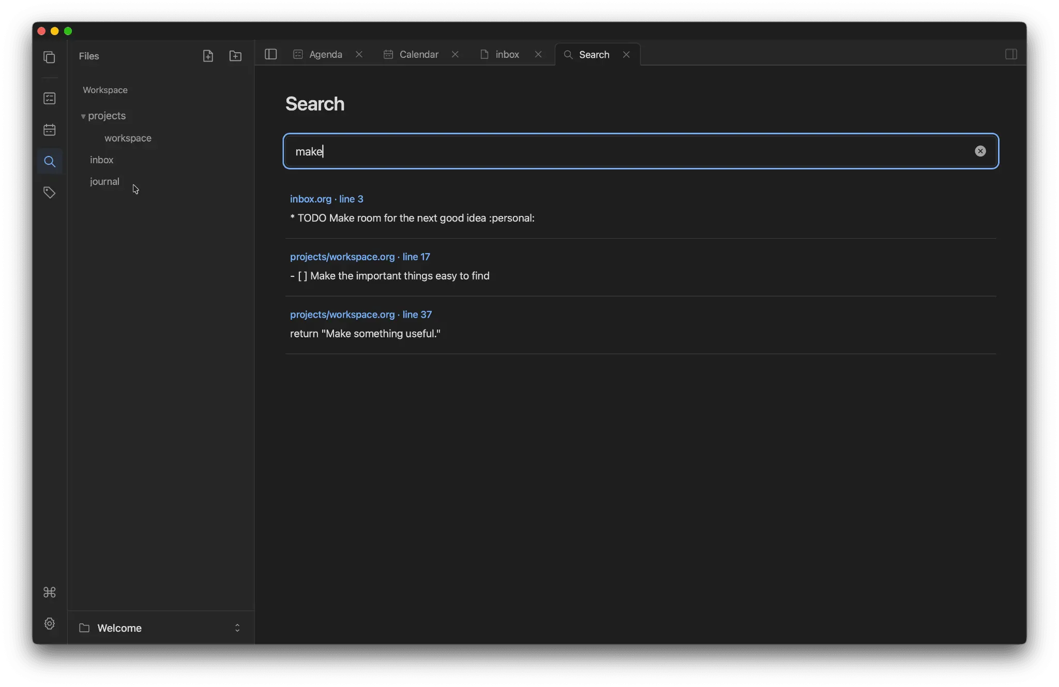
Task: Open the Tags icon in sidebar
Action: (50, 193)
